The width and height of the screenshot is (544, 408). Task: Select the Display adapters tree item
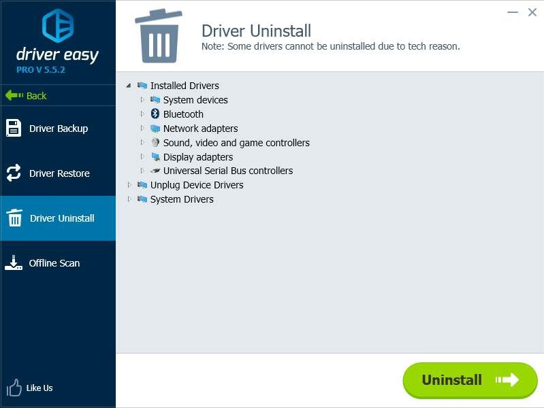(197, 157)
